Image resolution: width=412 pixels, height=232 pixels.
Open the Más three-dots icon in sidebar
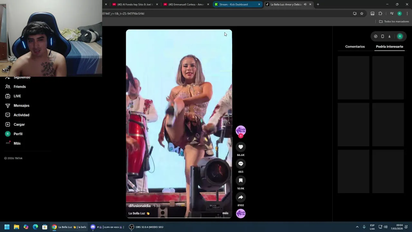tap(8, 143)
